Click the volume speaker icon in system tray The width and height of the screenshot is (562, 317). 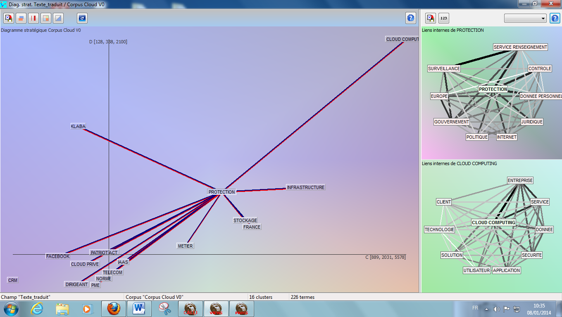pyautogui.click(x=496, y=309)
